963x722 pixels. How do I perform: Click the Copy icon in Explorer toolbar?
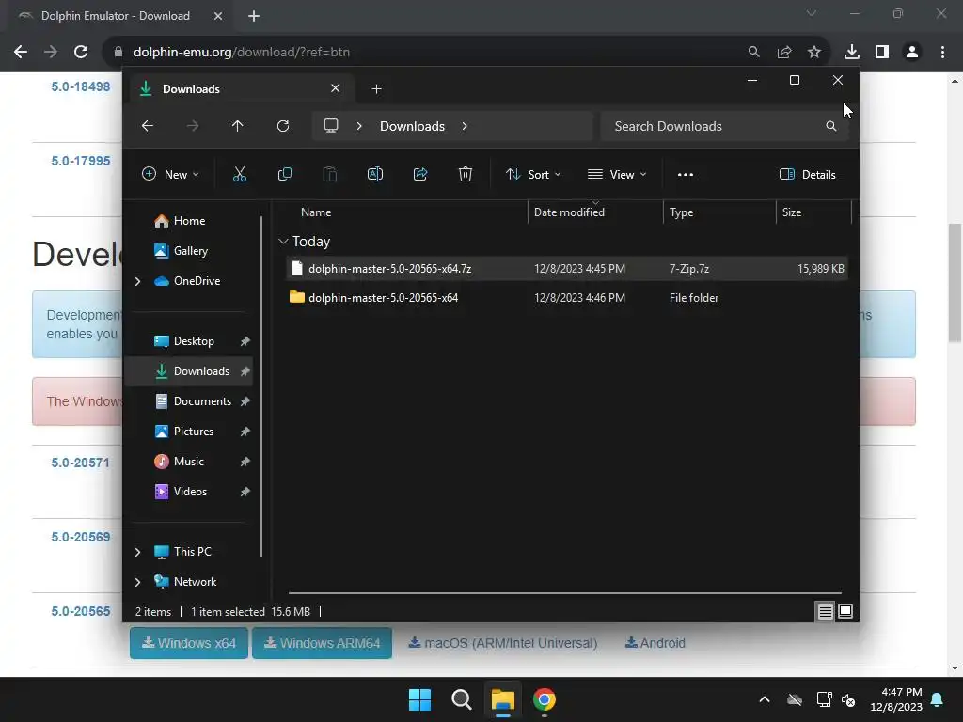click(284, 174)
